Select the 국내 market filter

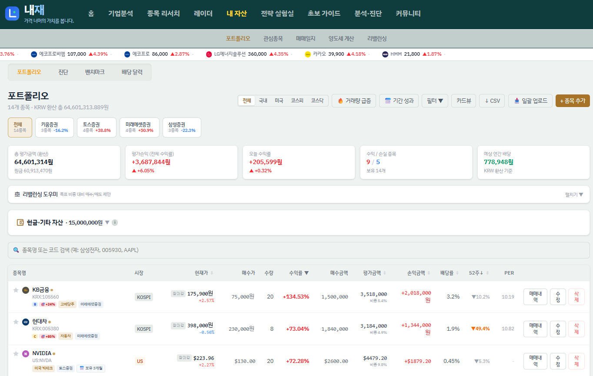[x=263, y=101]
